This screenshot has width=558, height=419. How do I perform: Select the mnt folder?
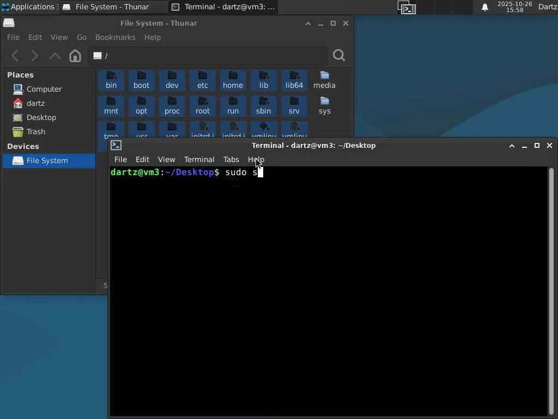(x=111, y=106)
